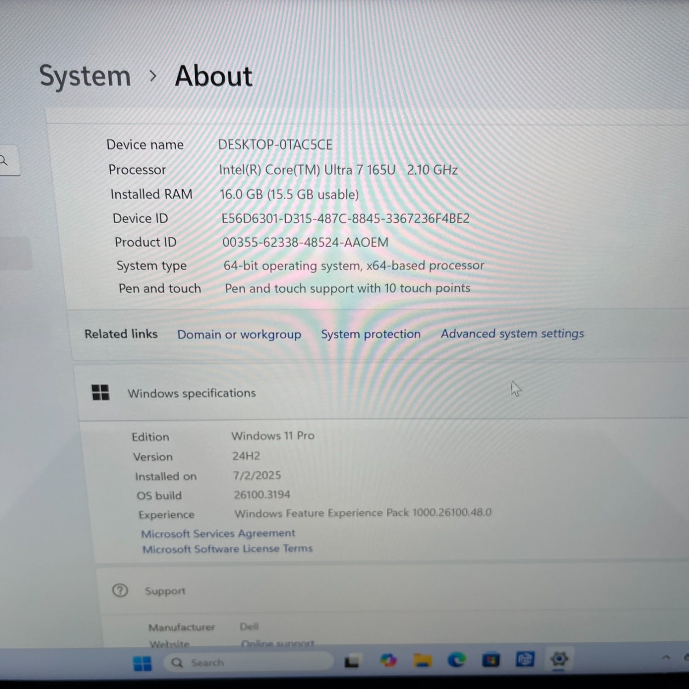Screen dimensions: 689x689
Task: Open the Domain or workgroup link
Action: tap(239, 334)
